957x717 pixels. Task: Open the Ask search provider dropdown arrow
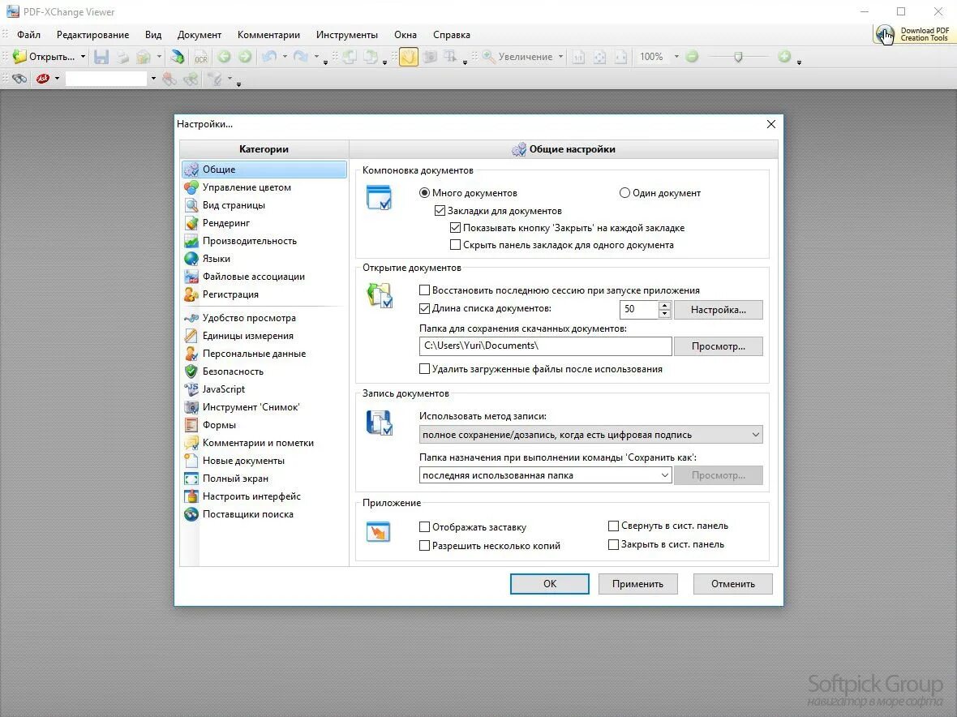pos(57,79)
